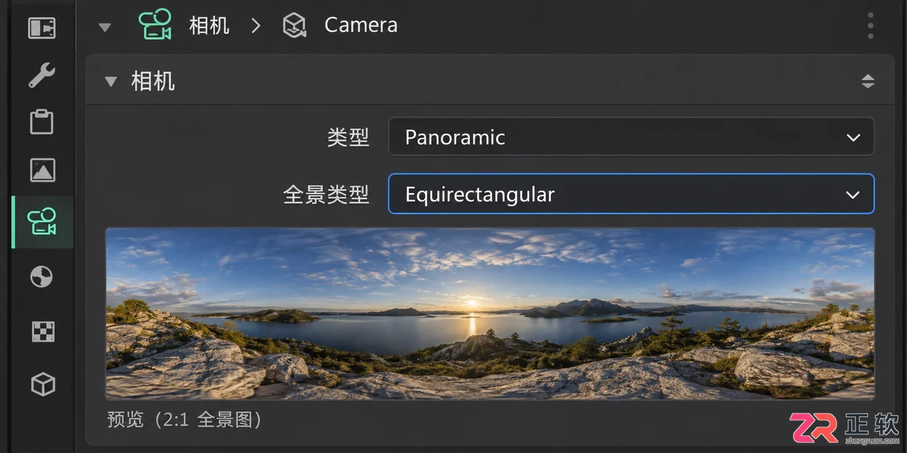Open the 类型 Panoramic dropdown
Image resolution: width=907 pixels, height=453 pixels.
point(631,137)
